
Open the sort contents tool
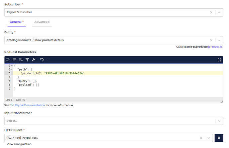(21, 59)
